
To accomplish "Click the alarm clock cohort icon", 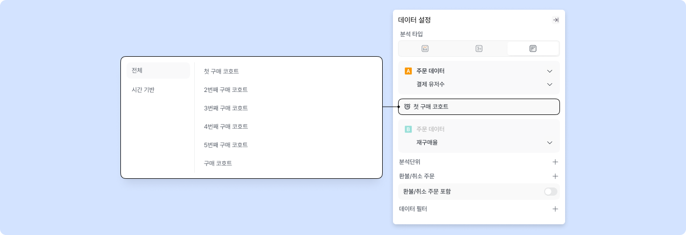I will click(x=407, y=107).
